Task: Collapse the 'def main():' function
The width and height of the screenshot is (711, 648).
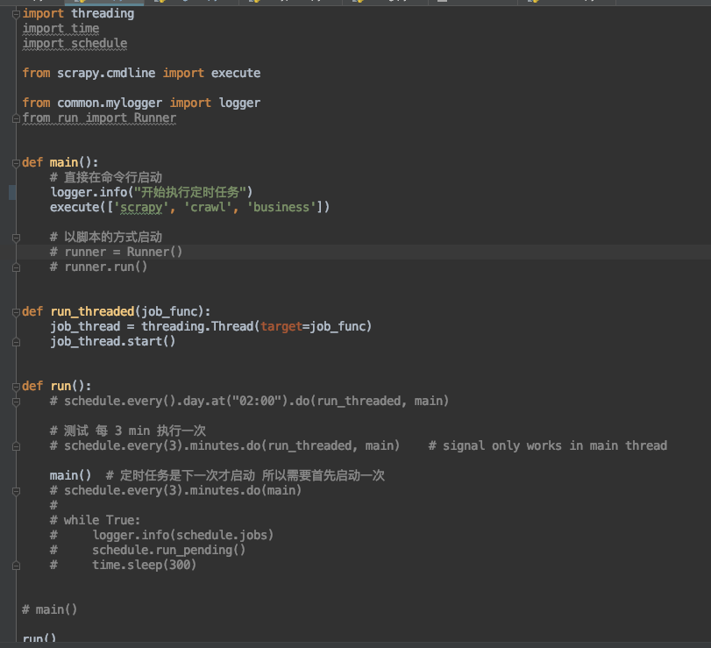Action: pos(16,163)
